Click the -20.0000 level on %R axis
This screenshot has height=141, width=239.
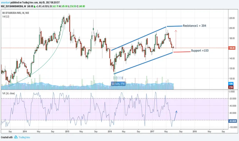233,99
